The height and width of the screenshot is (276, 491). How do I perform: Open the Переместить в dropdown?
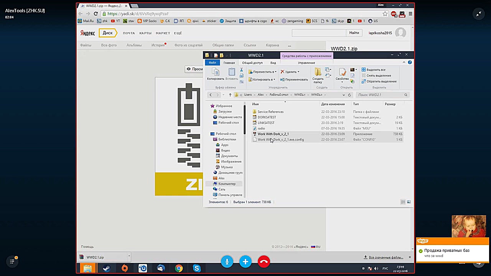[x=263, y=72]
